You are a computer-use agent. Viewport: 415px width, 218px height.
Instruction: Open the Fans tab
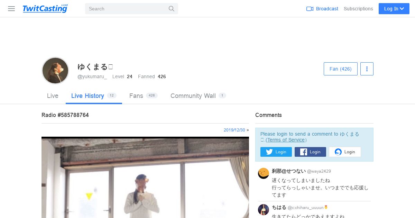143,96
